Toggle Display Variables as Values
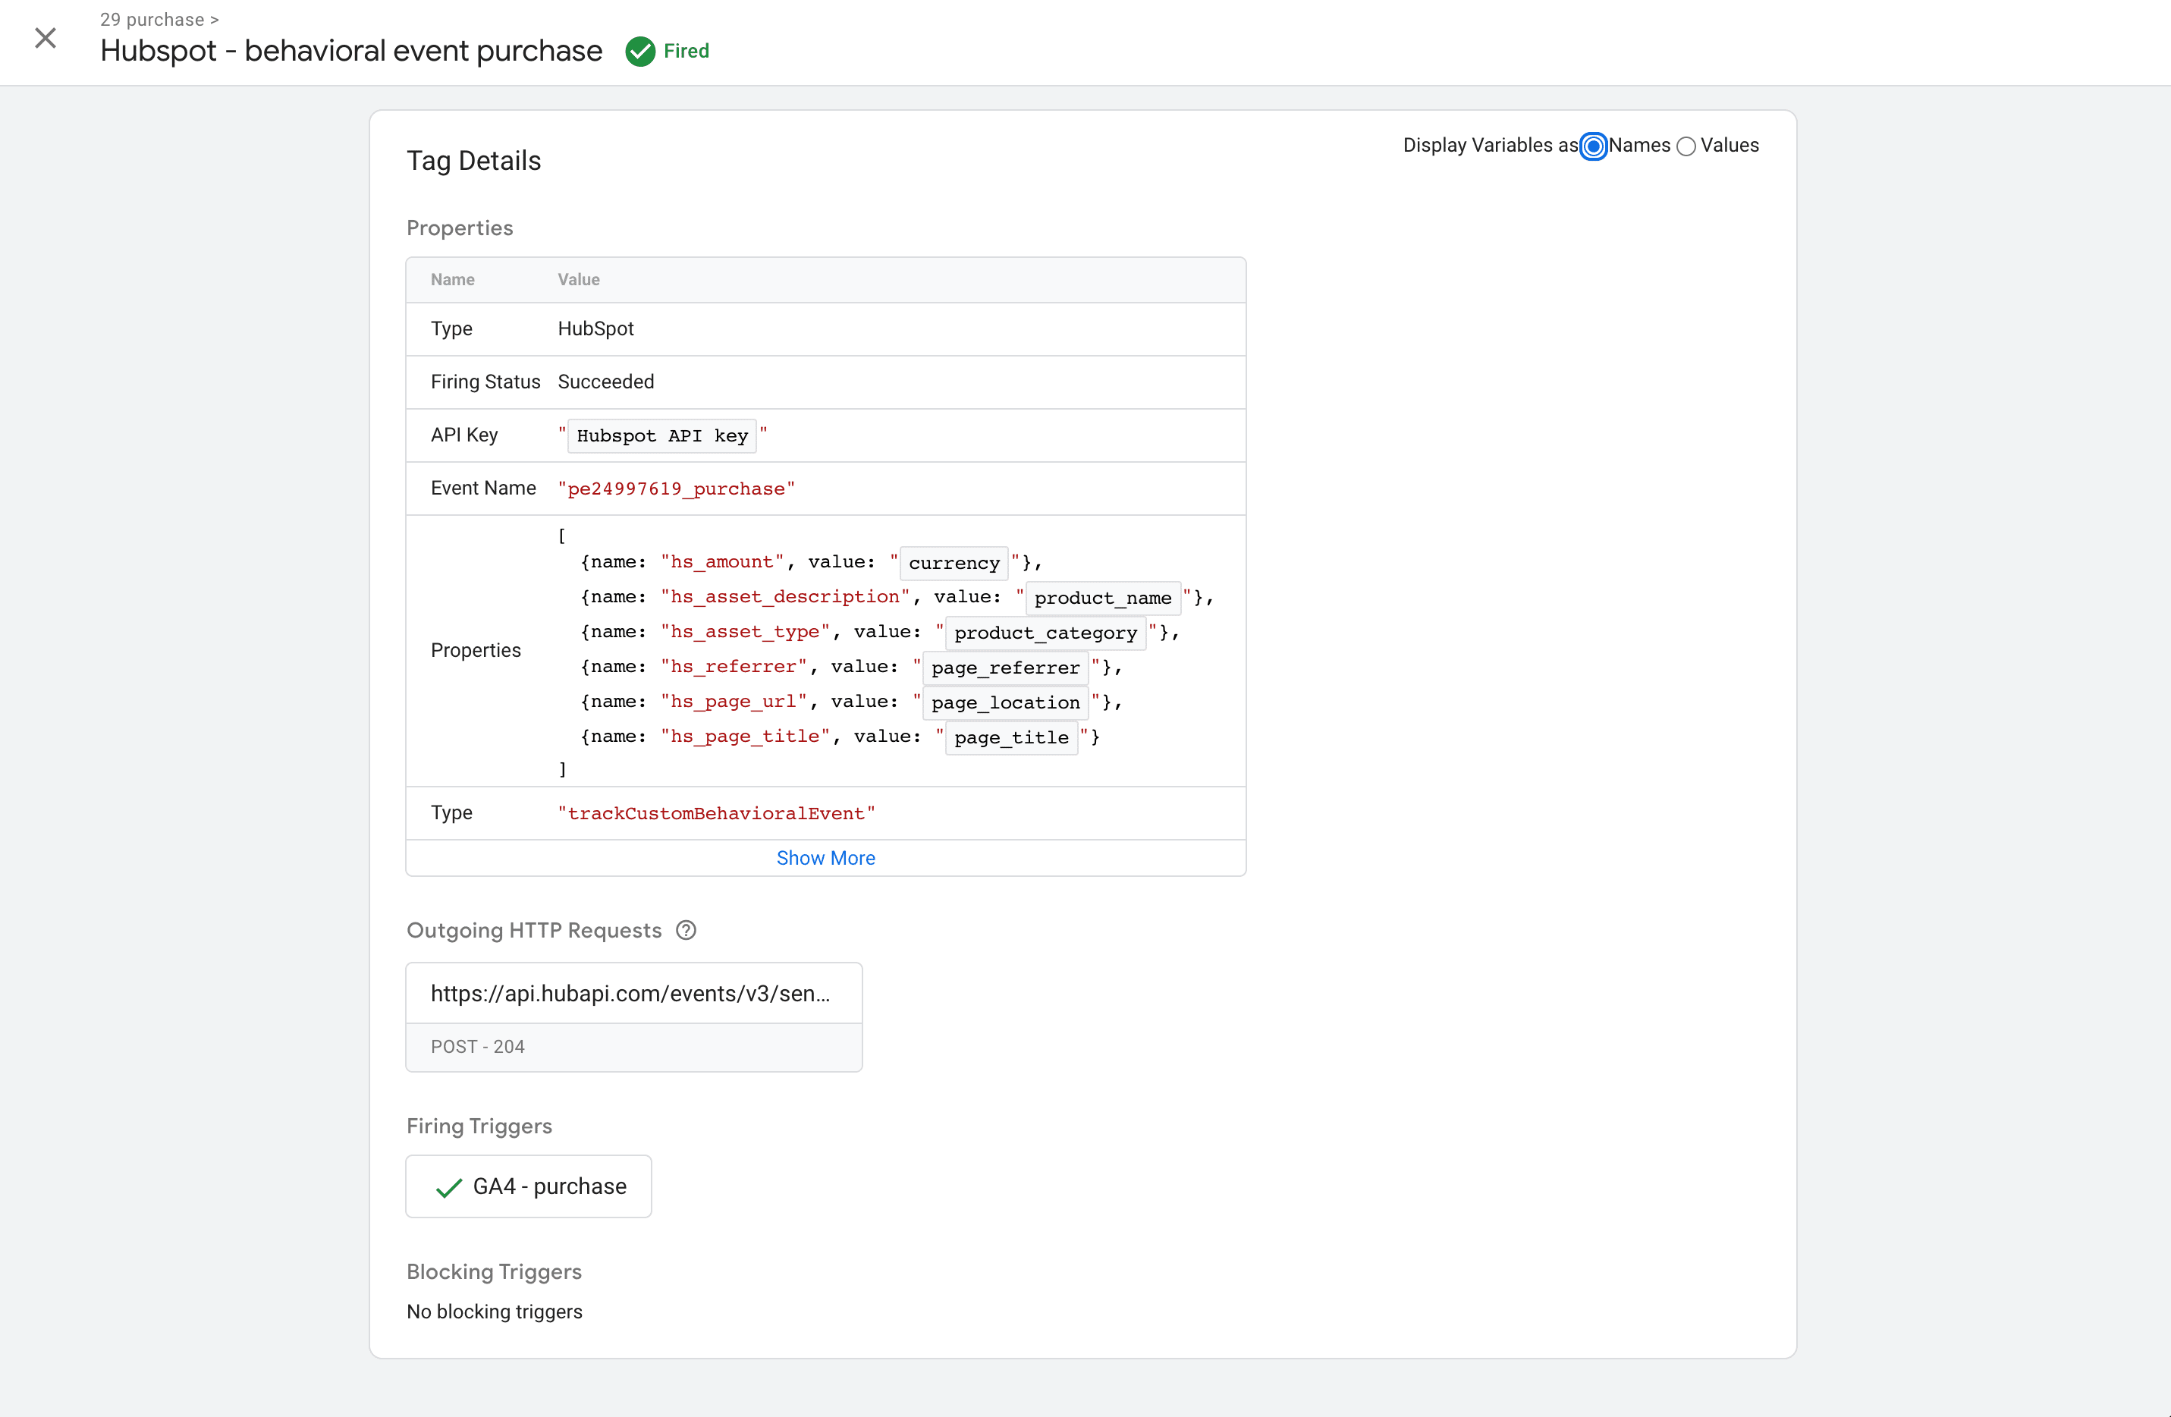This screenshot has width=2171, height=1417. [1687, 146]
